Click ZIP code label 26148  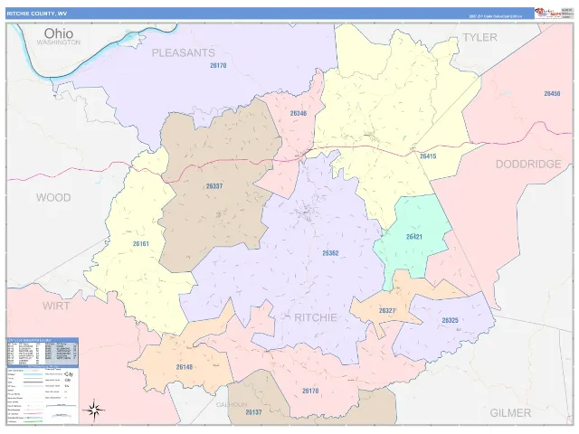[185, 367]
